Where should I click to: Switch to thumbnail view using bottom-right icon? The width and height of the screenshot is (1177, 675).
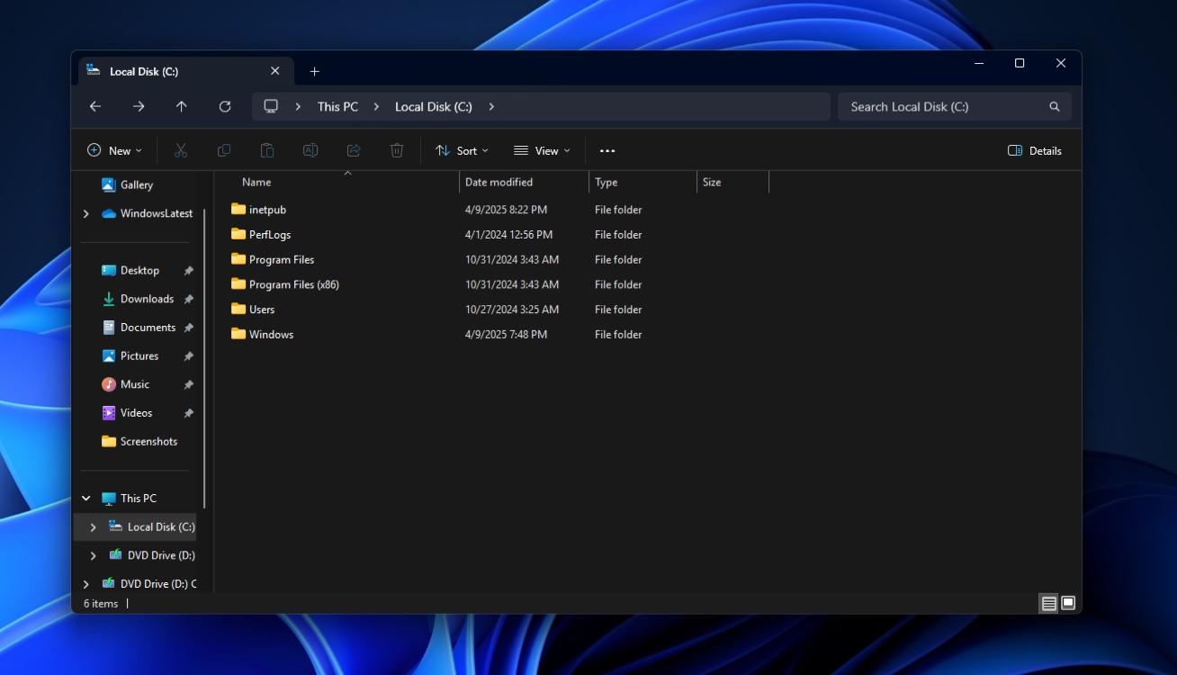[1068, 603]
